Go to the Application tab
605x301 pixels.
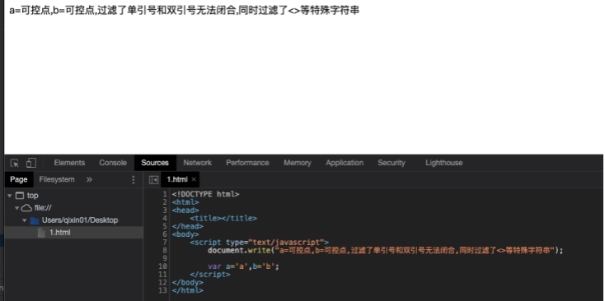click(345, 163)
